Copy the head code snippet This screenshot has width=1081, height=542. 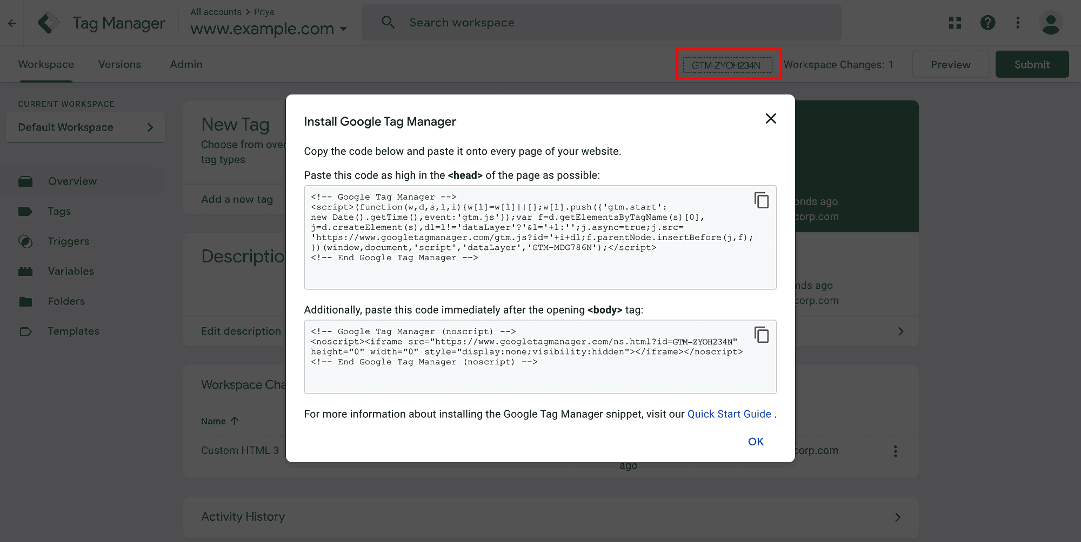point(761,200)
